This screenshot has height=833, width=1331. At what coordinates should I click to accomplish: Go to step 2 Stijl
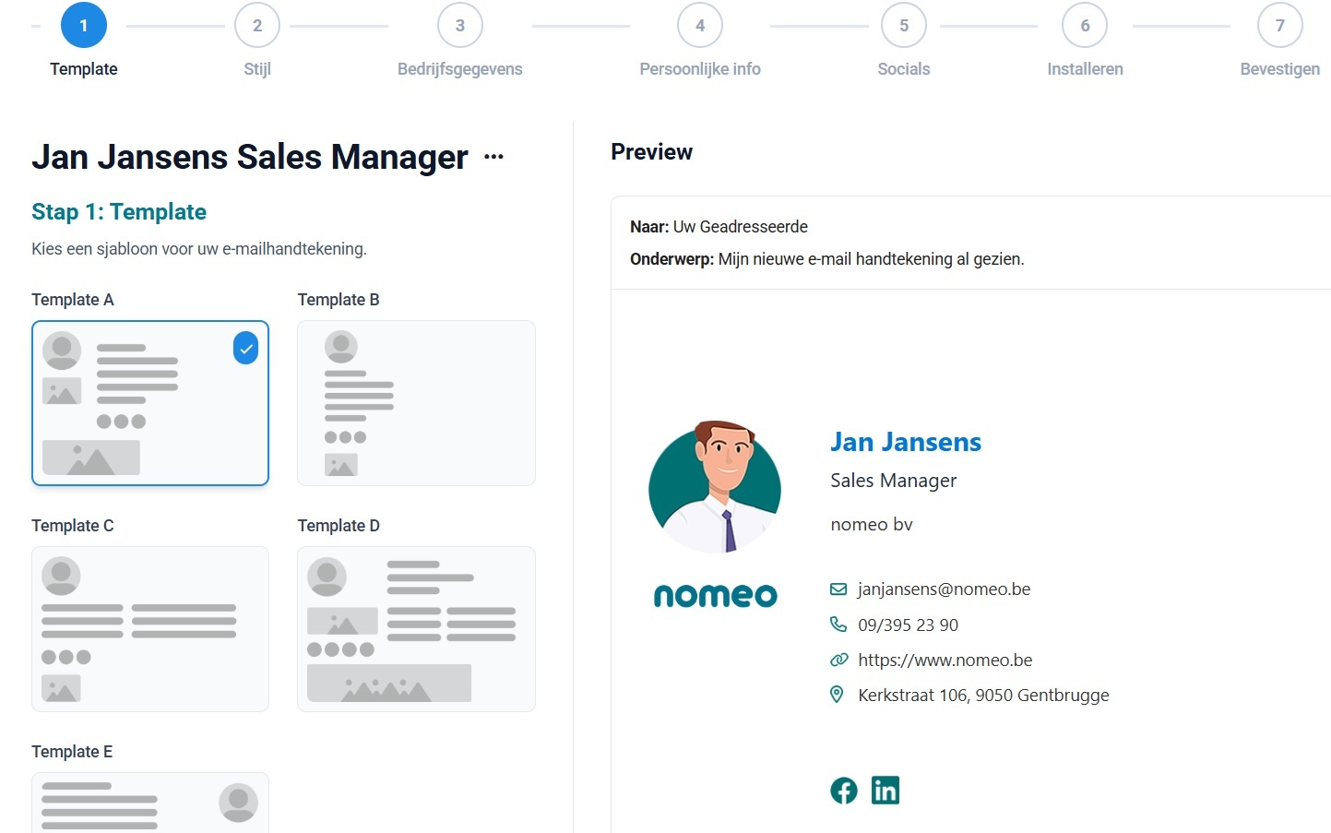257,26
